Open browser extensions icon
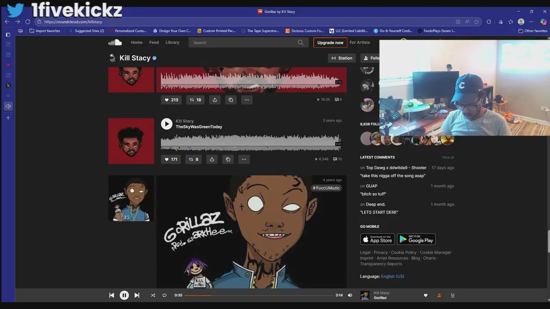Screen dimensions: 550x309 (489, 21)
